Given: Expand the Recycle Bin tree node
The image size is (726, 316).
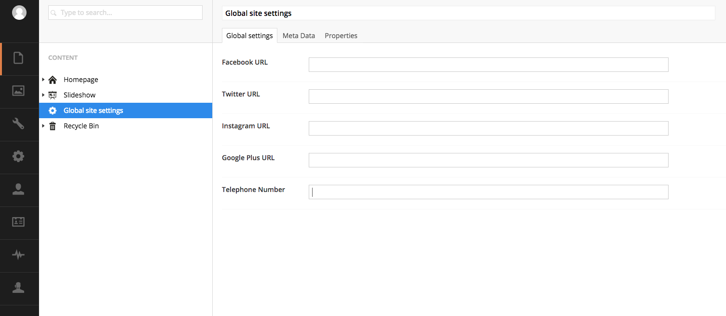Looking at the screenshot, I should (x=43, y=126).
